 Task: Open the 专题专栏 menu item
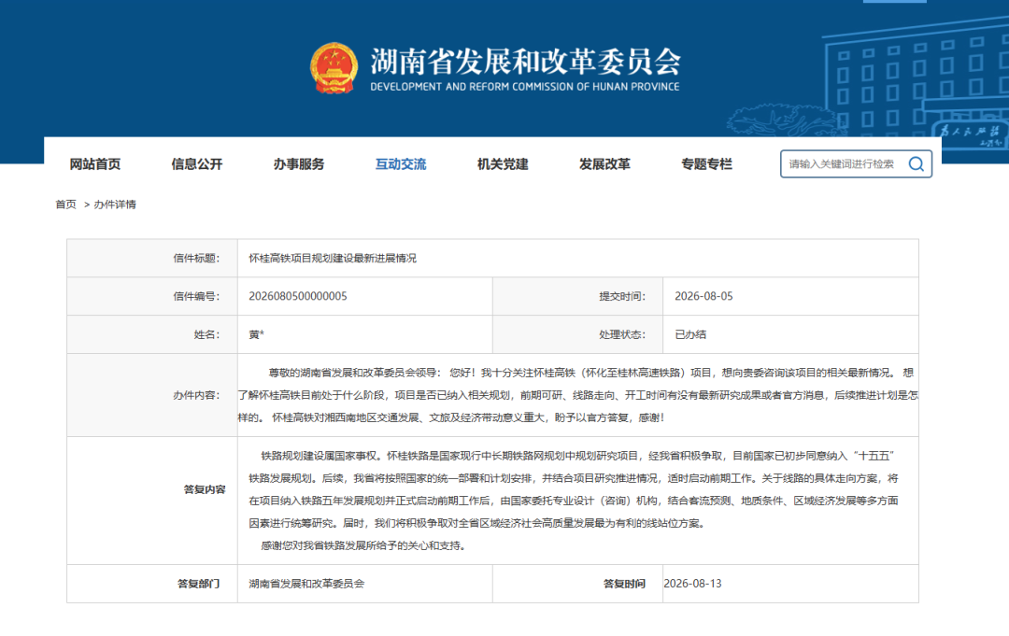tap(706, 164)
